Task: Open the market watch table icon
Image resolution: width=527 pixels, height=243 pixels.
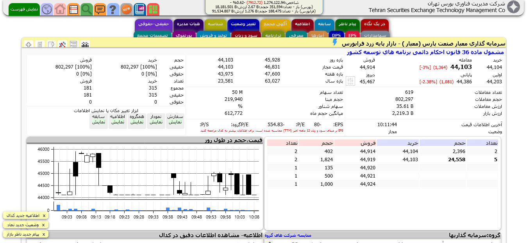Action: tap(73, 9)
